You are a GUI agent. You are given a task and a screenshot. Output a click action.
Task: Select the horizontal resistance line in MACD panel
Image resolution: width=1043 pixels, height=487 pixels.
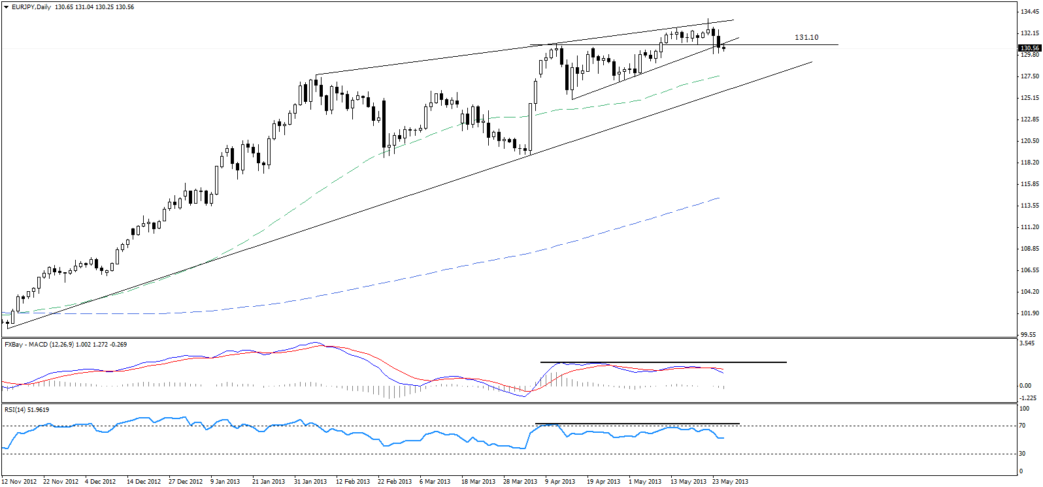(663, 362)
